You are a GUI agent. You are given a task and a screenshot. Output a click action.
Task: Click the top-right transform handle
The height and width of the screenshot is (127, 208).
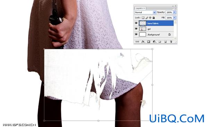coord(152,49)
